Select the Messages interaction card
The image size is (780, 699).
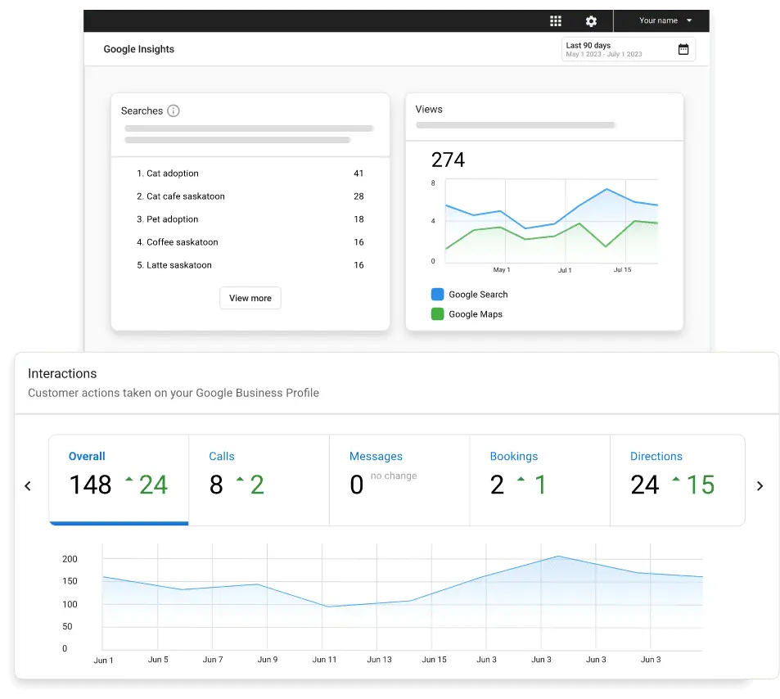point(399,479)
